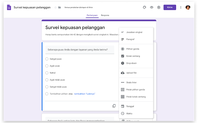The height and width of the screenshot is (123, 198).
Task: Open the theme palette customizer
Action: [x=144, y=7]
